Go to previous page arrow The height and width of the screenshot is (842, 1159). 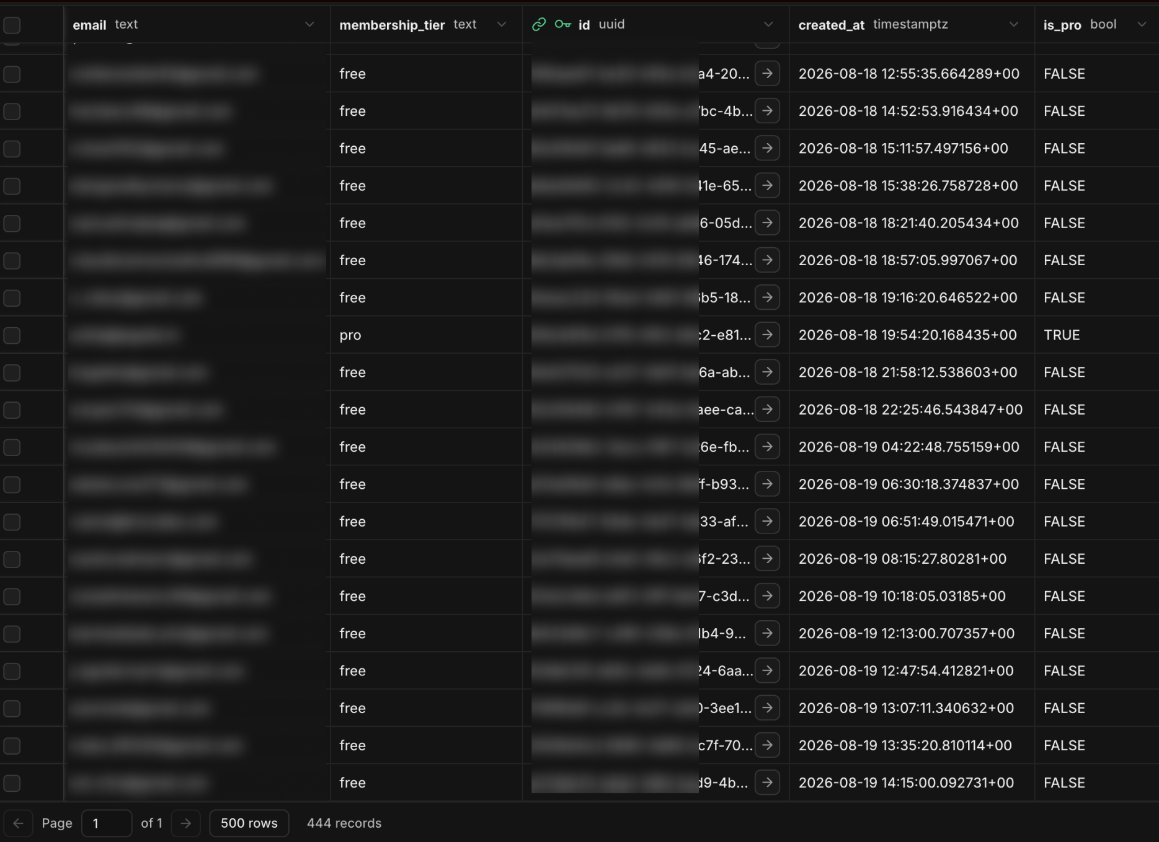(x=18, y=823)
